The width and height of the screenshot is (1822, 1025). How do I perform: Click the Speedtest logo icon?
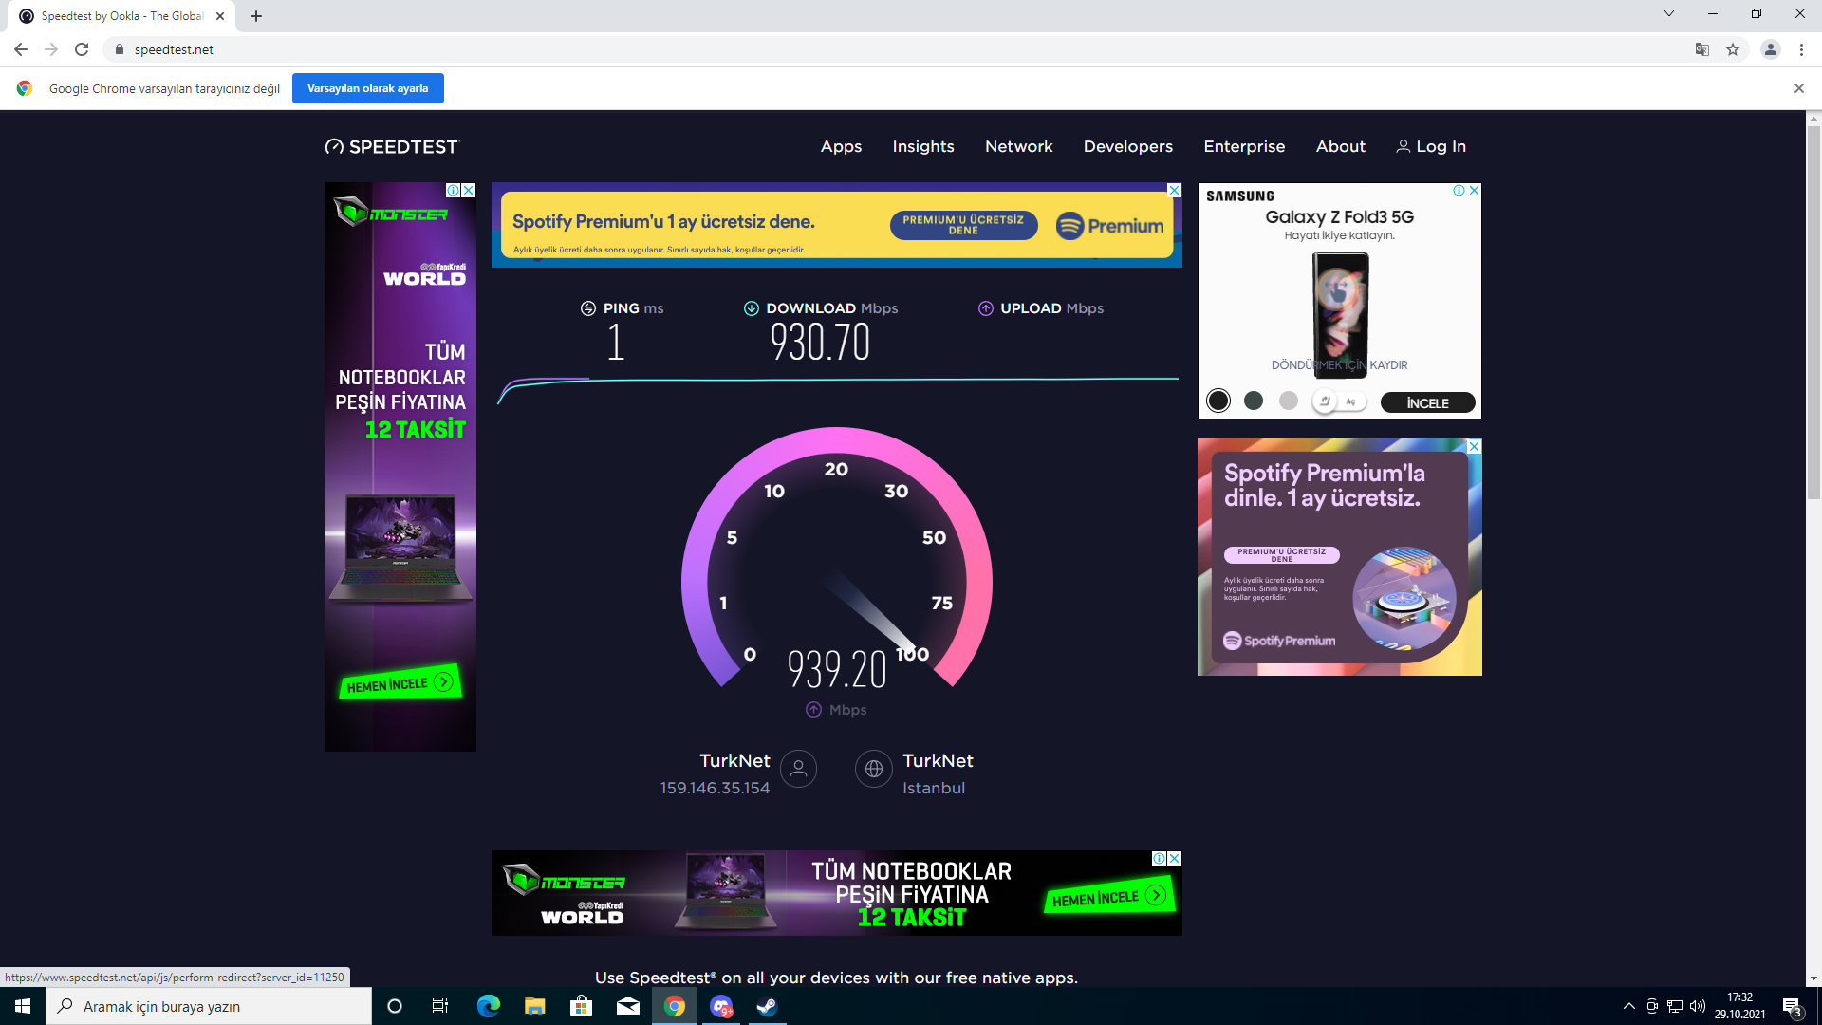coord(334,146)
